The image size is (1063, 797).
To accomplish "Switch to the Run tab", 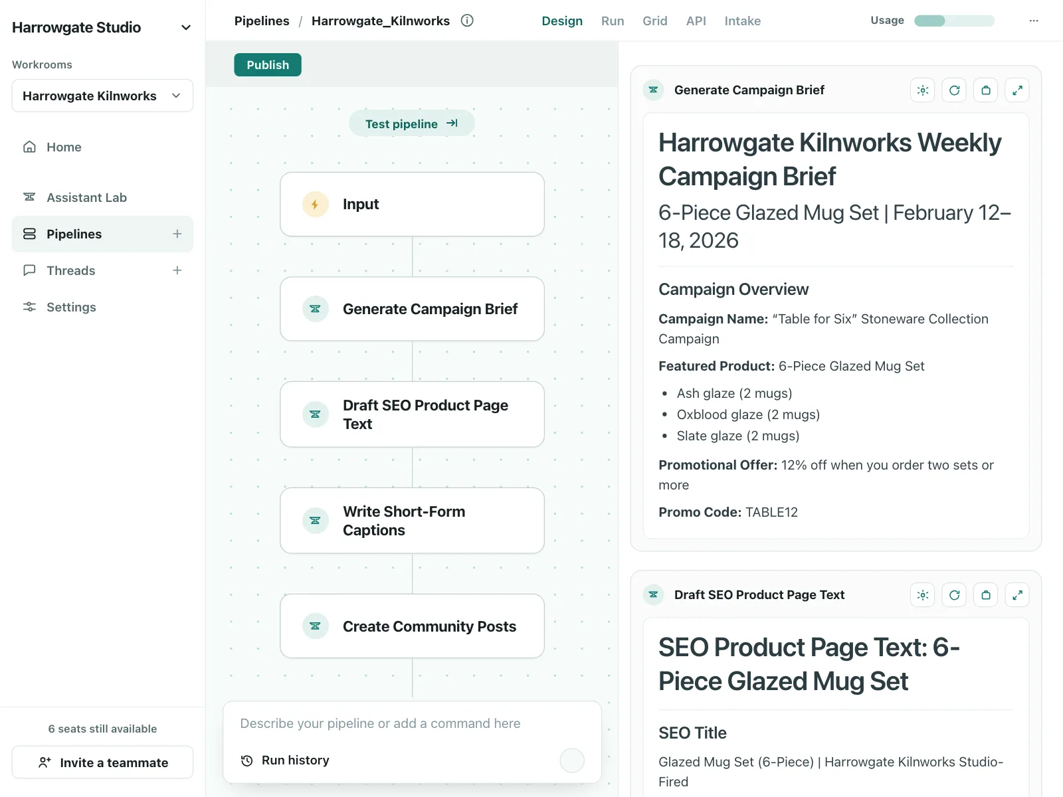I will 613,21.
